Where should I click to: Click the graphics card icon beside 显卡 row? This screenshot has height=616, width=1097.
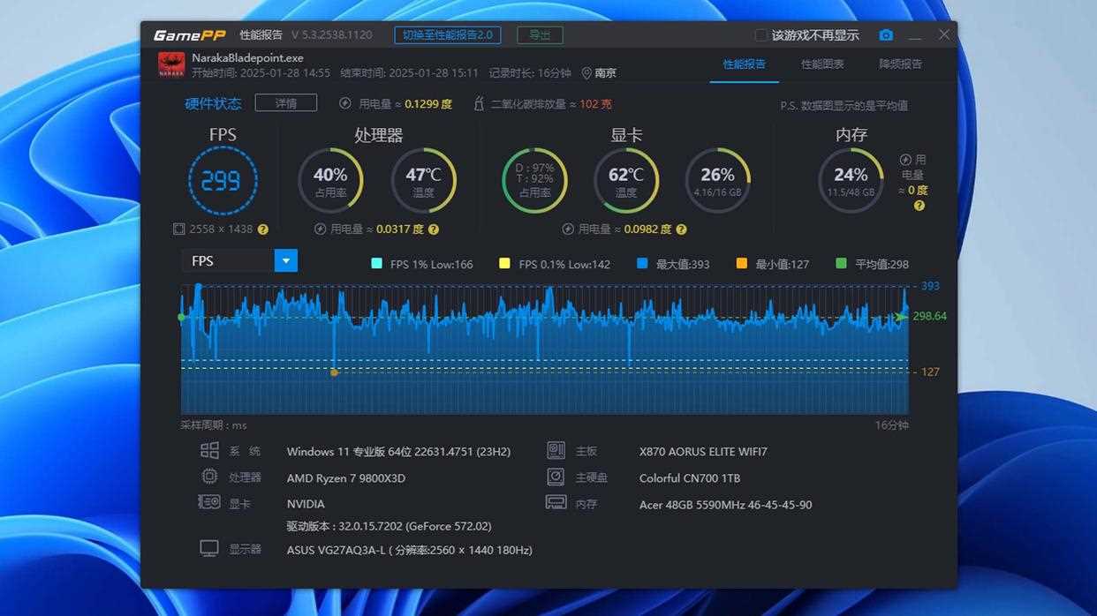point(209,502)
